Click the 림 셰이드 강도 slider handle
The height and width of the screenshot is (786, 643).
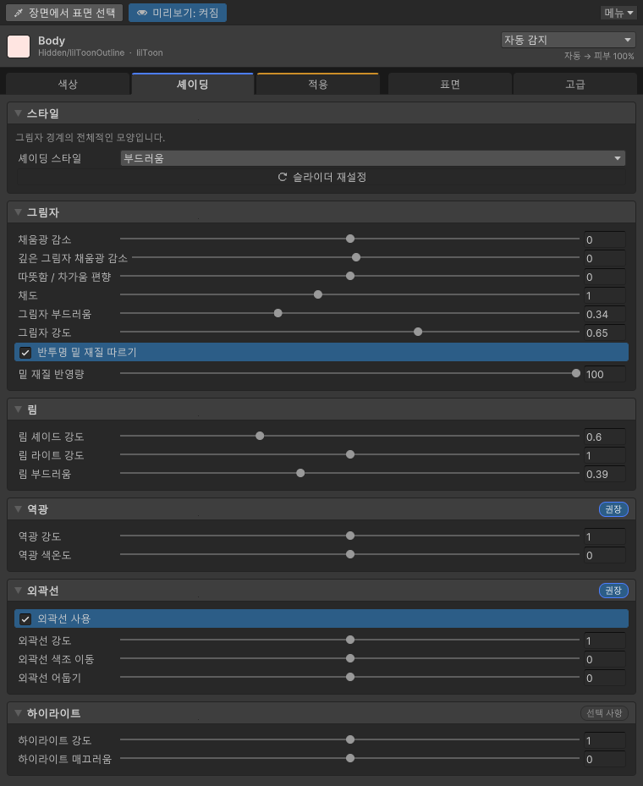pyautogui.click(x=260, y=436)
